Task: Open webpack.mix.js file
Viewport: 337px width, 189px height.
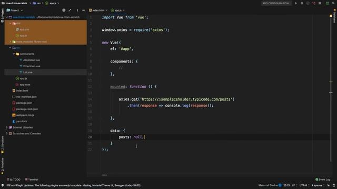Action: (25, 115)
